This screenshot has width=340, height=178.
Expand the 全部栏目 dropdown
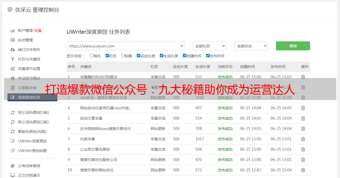pyautogui.click(x=209, y=46)
